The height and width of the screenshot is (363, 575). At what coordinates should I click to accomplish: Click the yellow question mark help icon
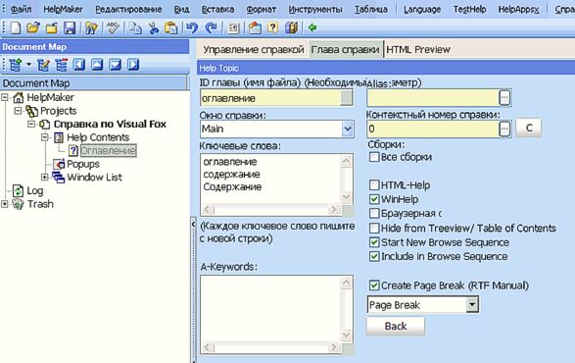[272, 27]
